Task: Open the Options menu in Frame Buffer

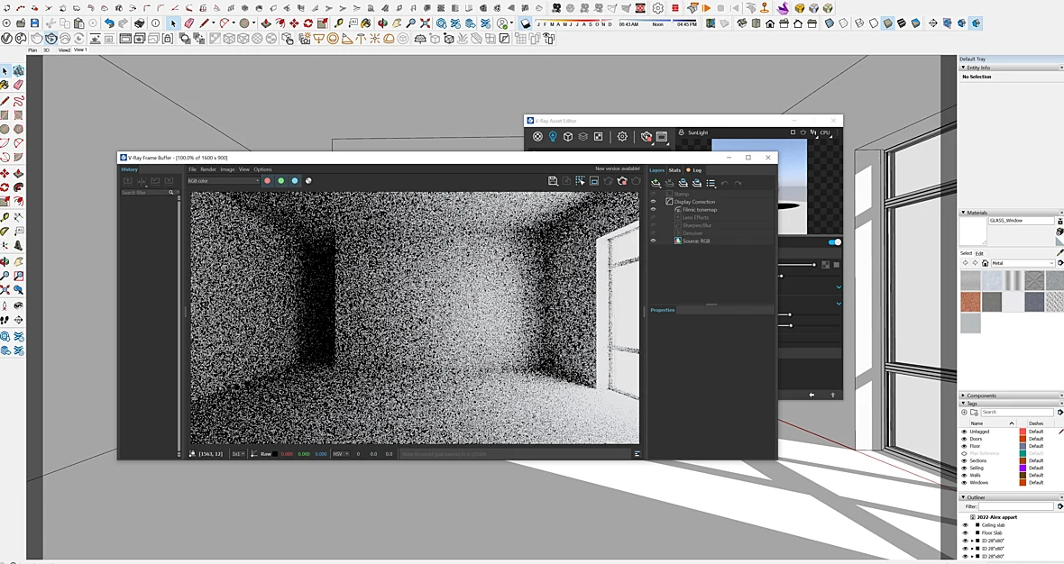Action: [262, 169]
